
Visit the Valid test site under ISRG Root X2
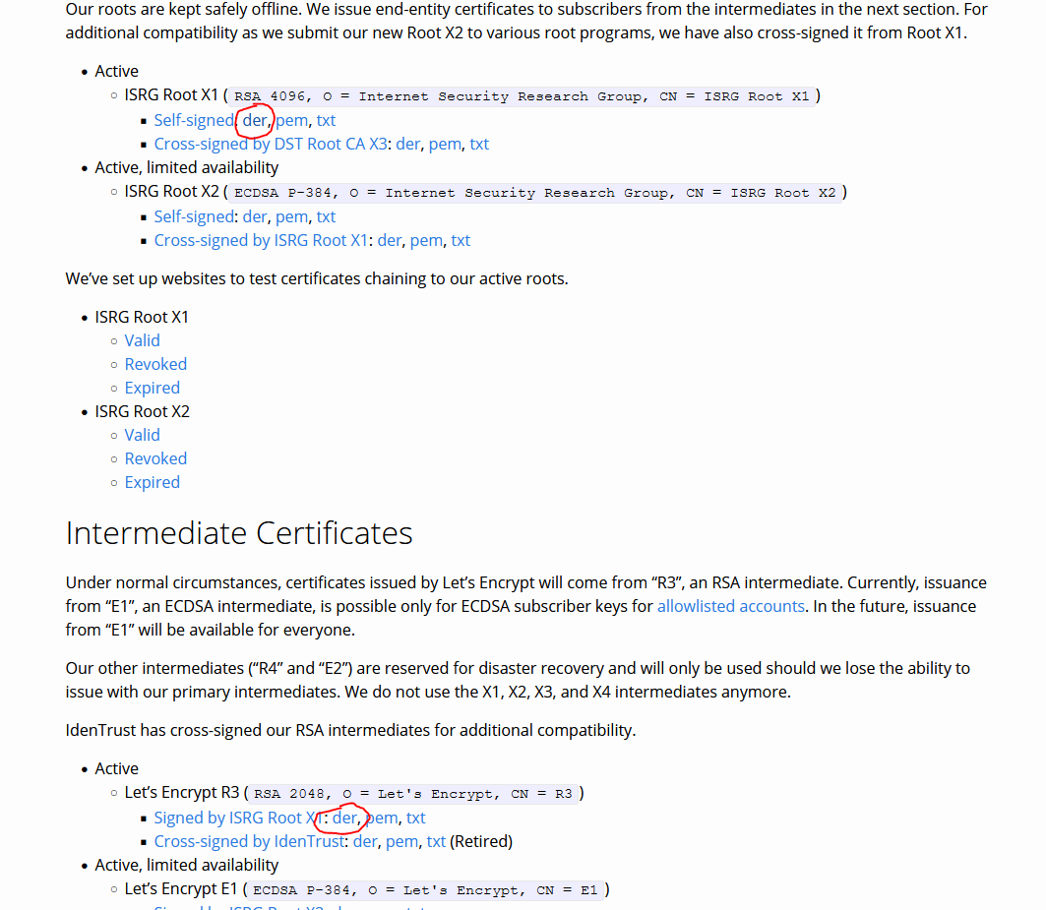(x=142, y=435)
